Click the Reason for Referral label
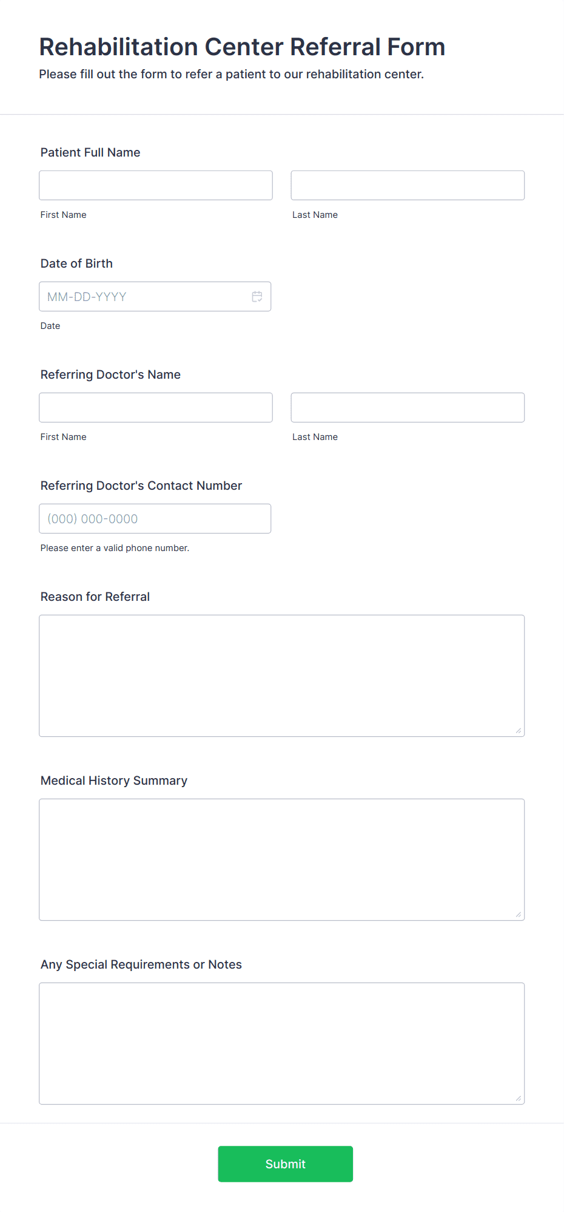 95,597
